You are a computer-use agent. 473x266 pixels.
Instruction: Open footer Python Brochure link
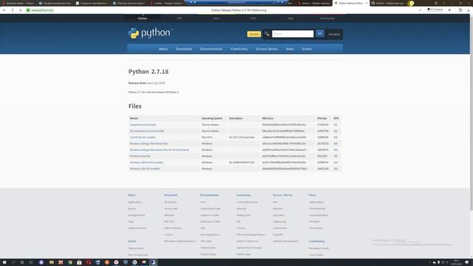click(x=137, y=228)
